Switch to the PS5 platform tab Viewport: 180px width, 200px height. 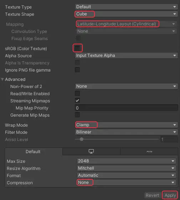coord(149,152)
